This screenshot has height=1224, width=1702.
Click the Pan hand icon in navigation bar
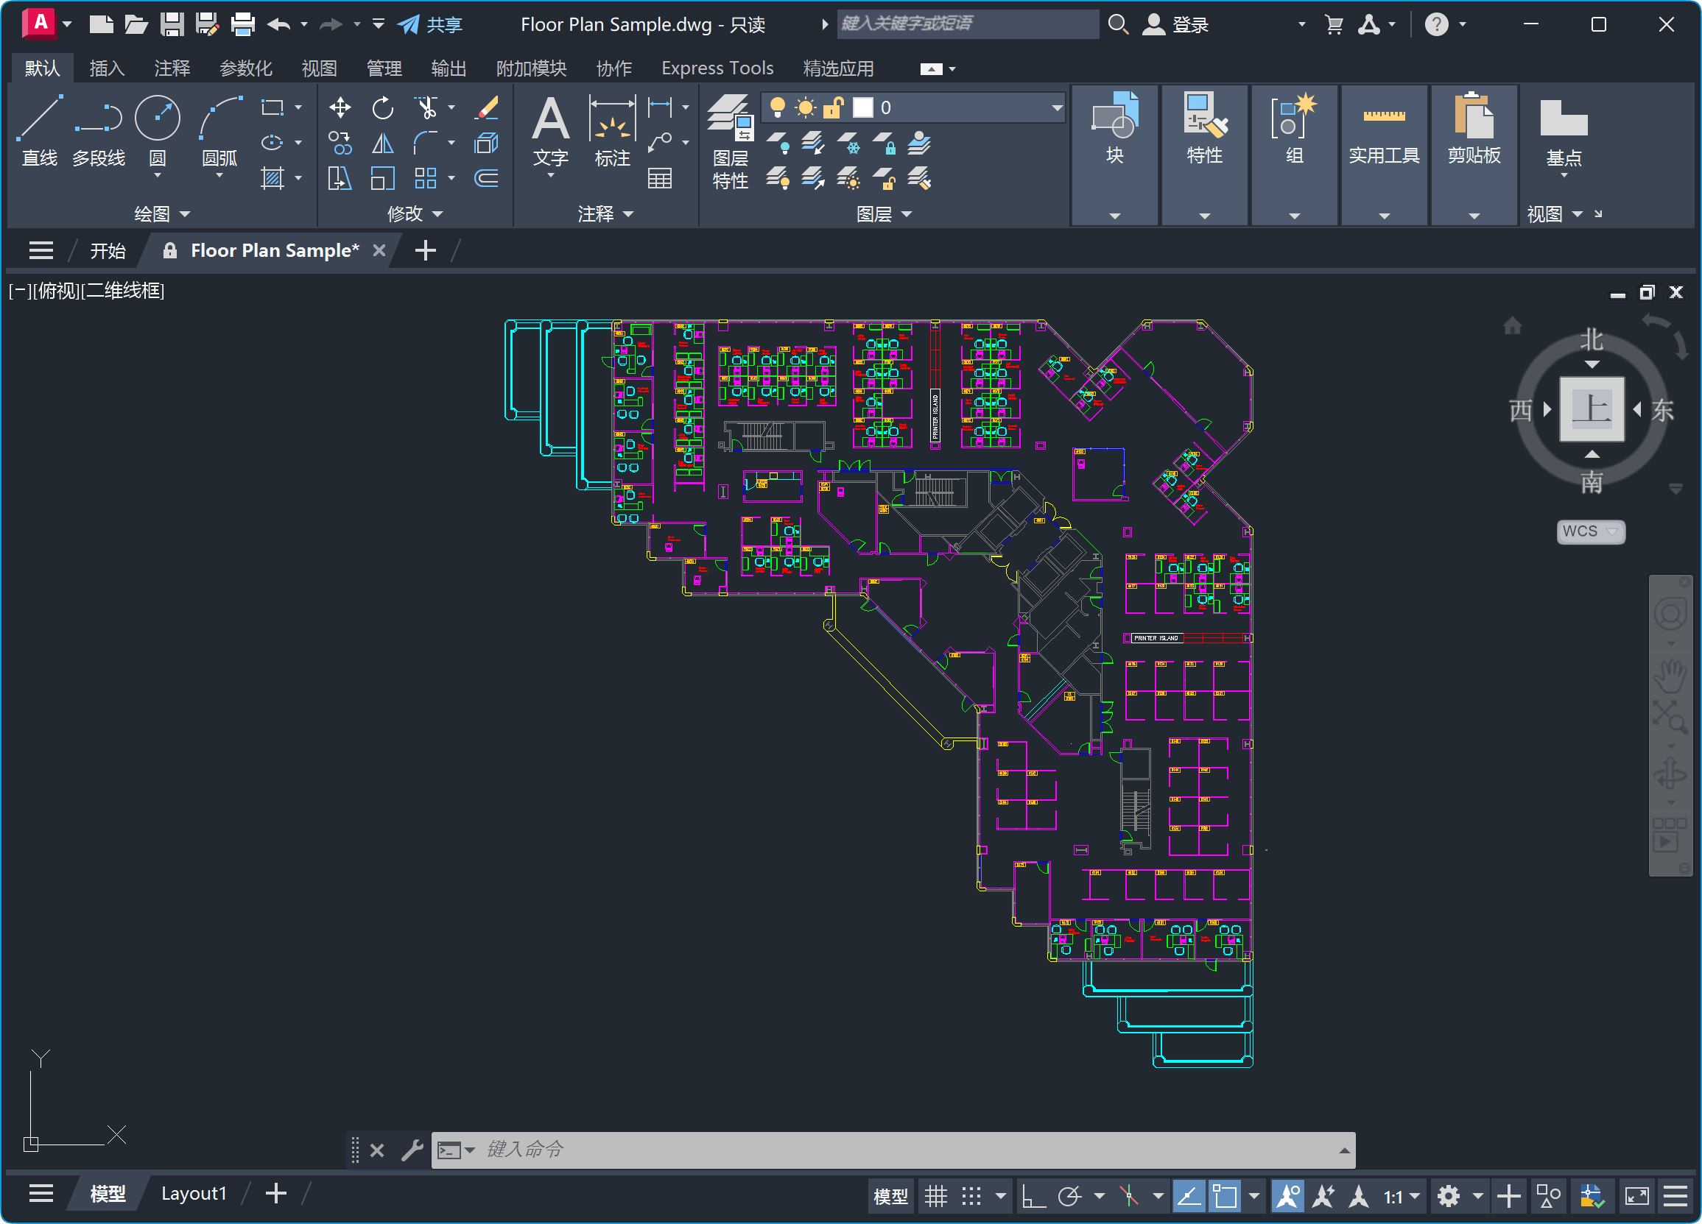coord(1670,676)
